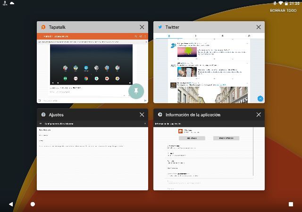Select the Información de la aplicación title
302x212 pixels.
click(193, 115)
